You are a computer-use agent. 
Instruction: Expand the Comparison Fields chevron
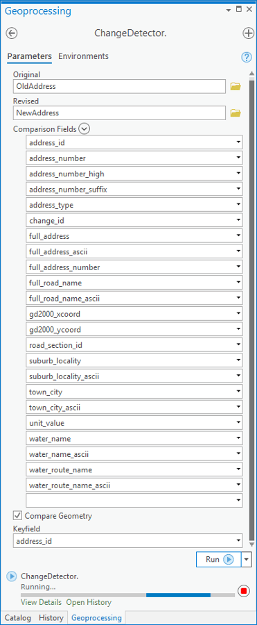pos(85,128)
